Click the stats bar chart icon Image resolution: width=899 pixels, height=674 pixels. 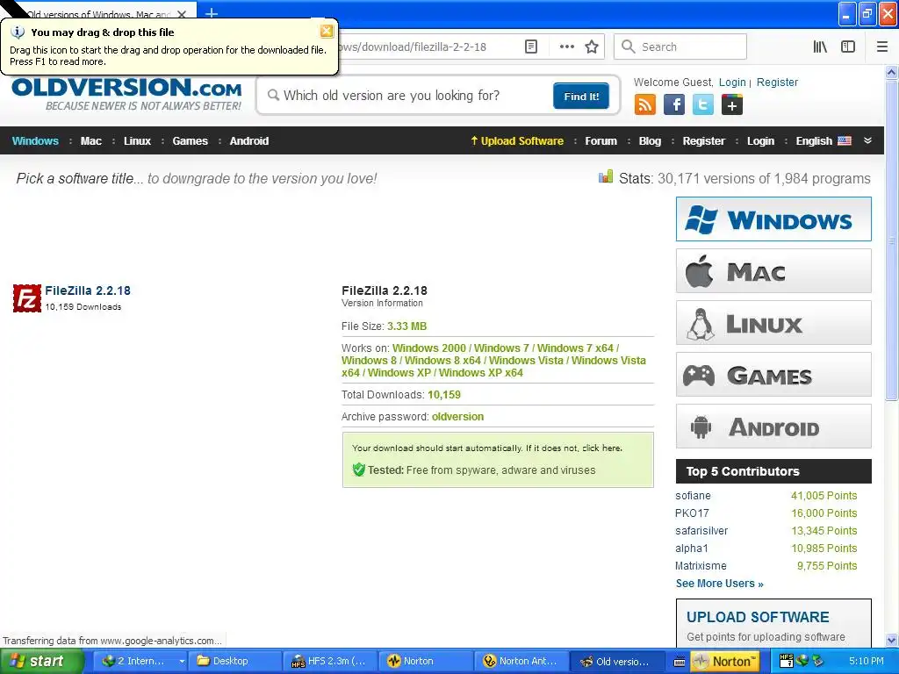tap(606, 177)
